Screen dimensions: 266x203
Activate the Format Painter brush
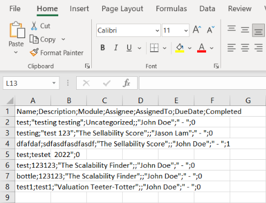point(34,53)
